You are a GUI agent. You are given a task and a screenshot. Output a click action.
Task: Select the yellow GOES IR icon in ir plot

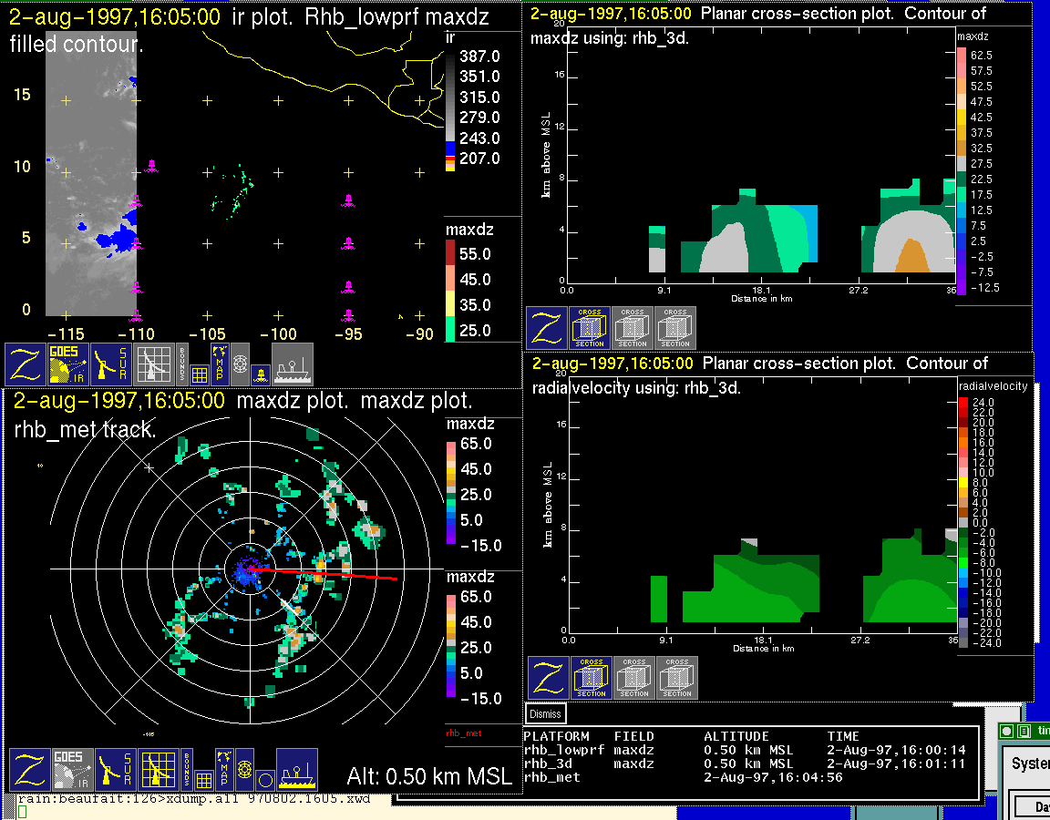pyautogui.click(x=69, y=364)
